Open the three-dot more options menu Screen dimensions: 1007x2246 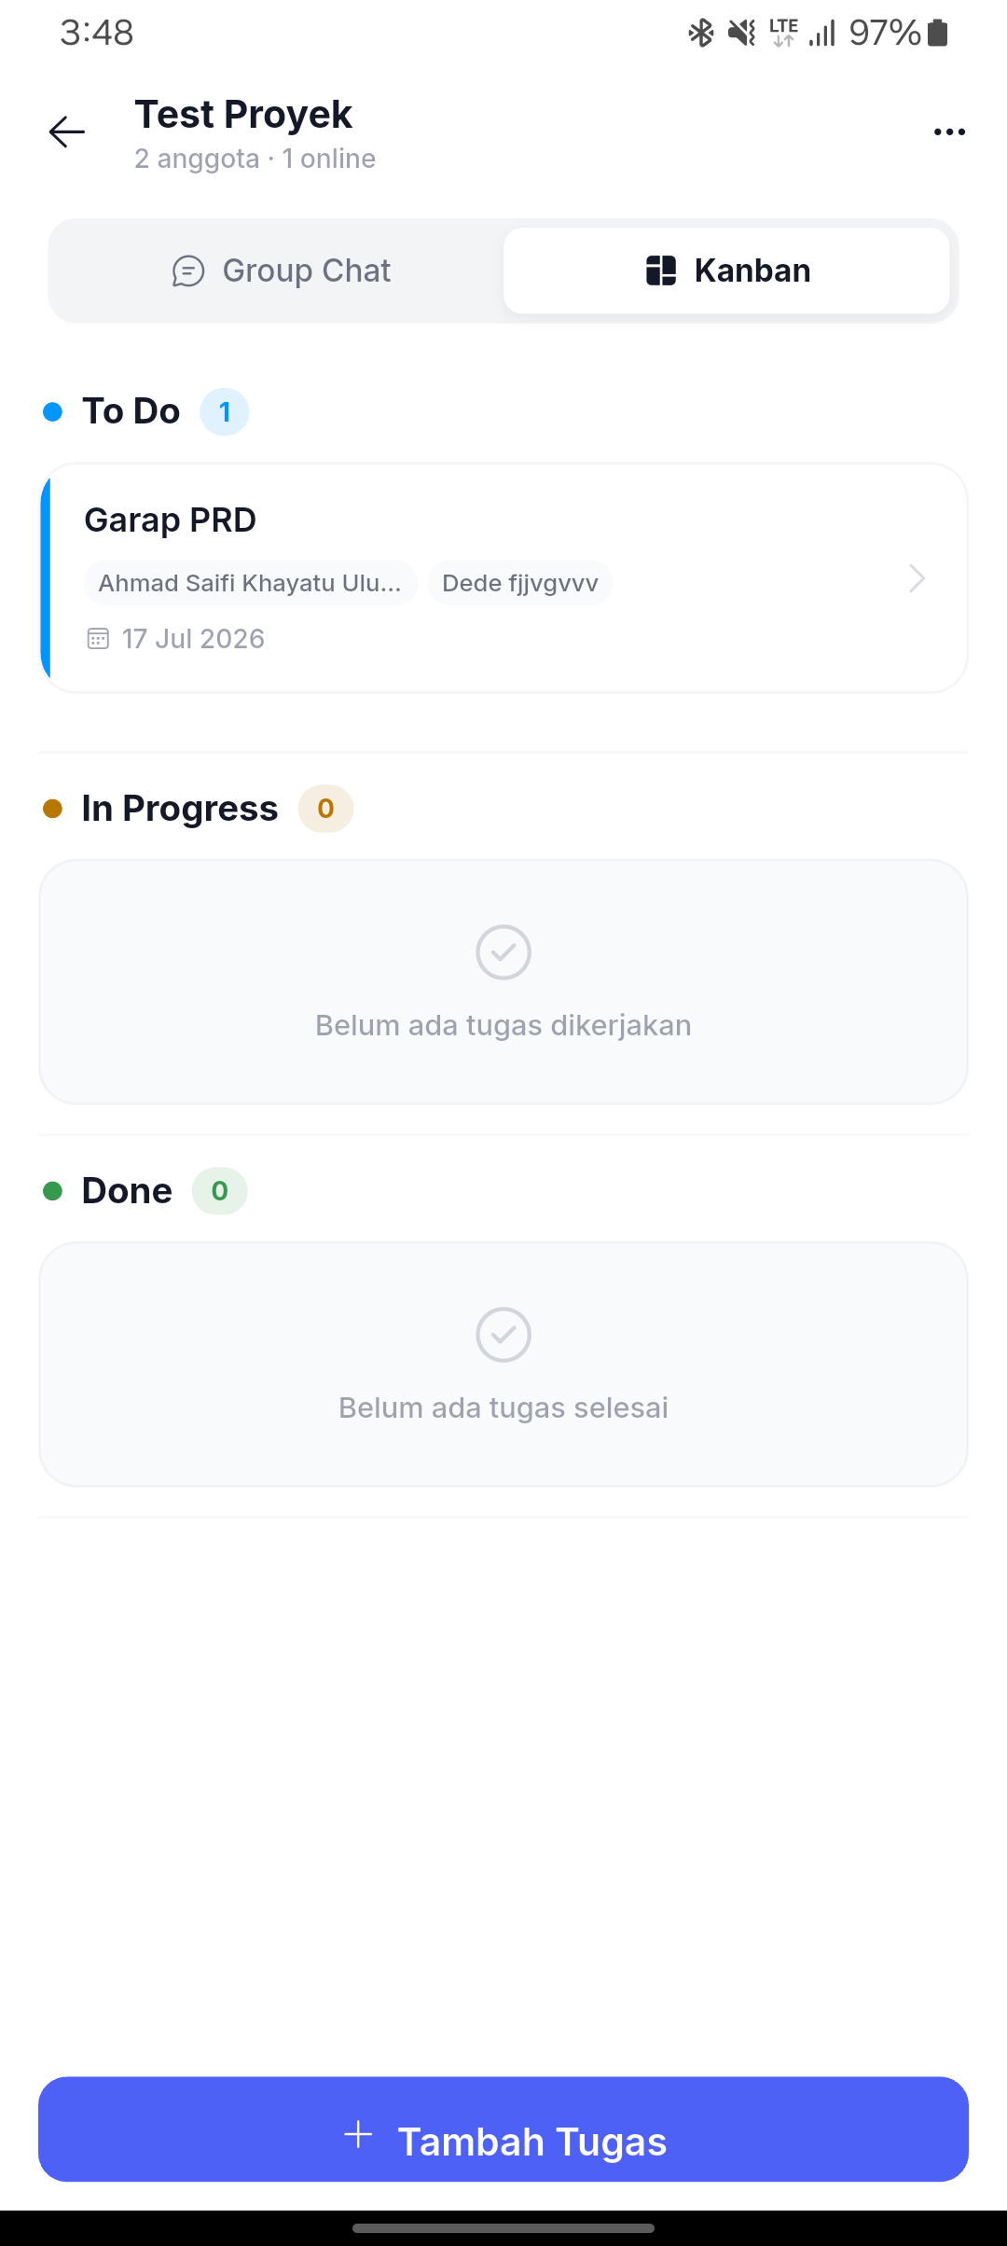tap(949, 132)
